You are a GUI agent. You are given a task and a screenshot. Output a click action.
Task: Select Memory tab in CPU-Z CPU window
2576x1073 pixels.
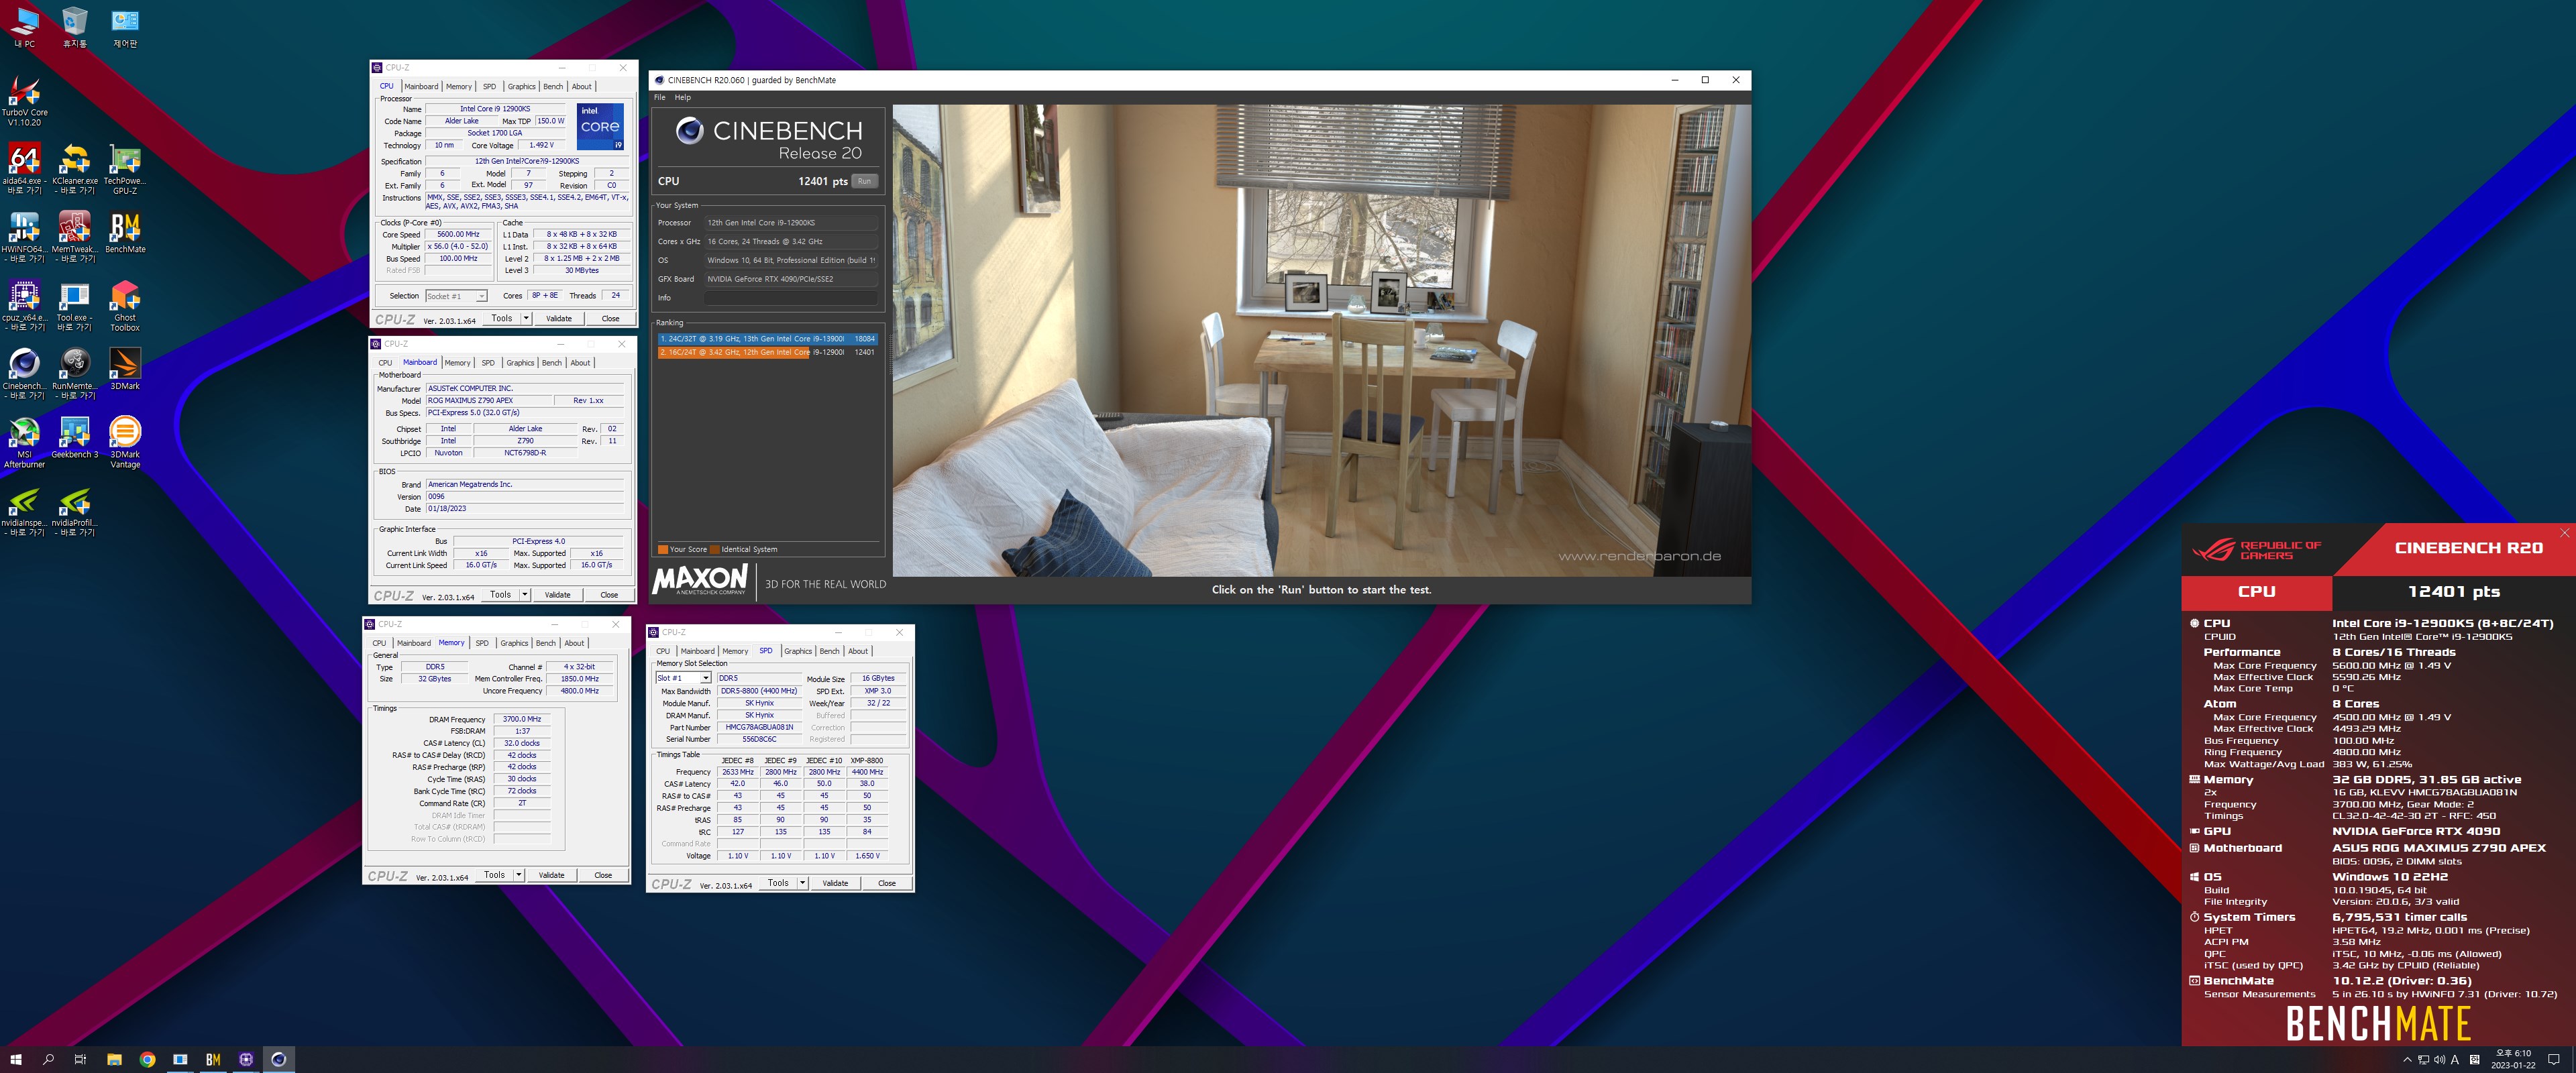[459, 86]
